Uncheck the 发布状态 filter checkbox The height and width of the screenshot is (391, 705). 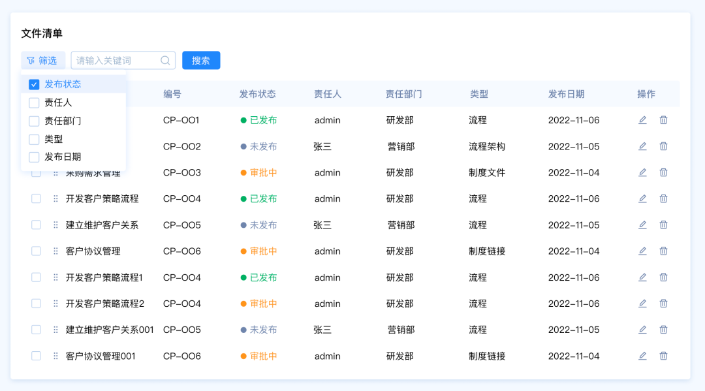[x=35, y=84]
